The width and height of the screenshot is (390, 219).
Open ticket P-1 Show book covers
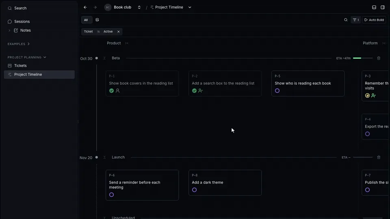tap(142, 84)
